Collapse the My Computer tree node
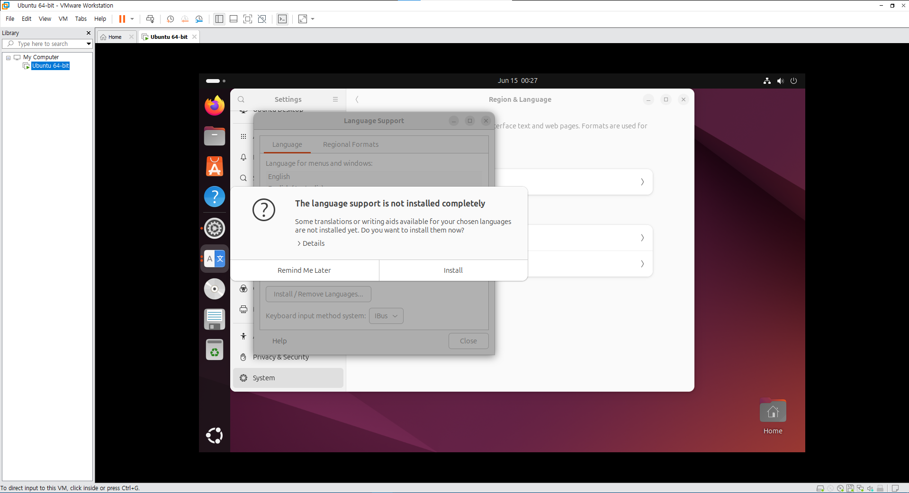Screen dimensions: 909x493 (8, 57)
